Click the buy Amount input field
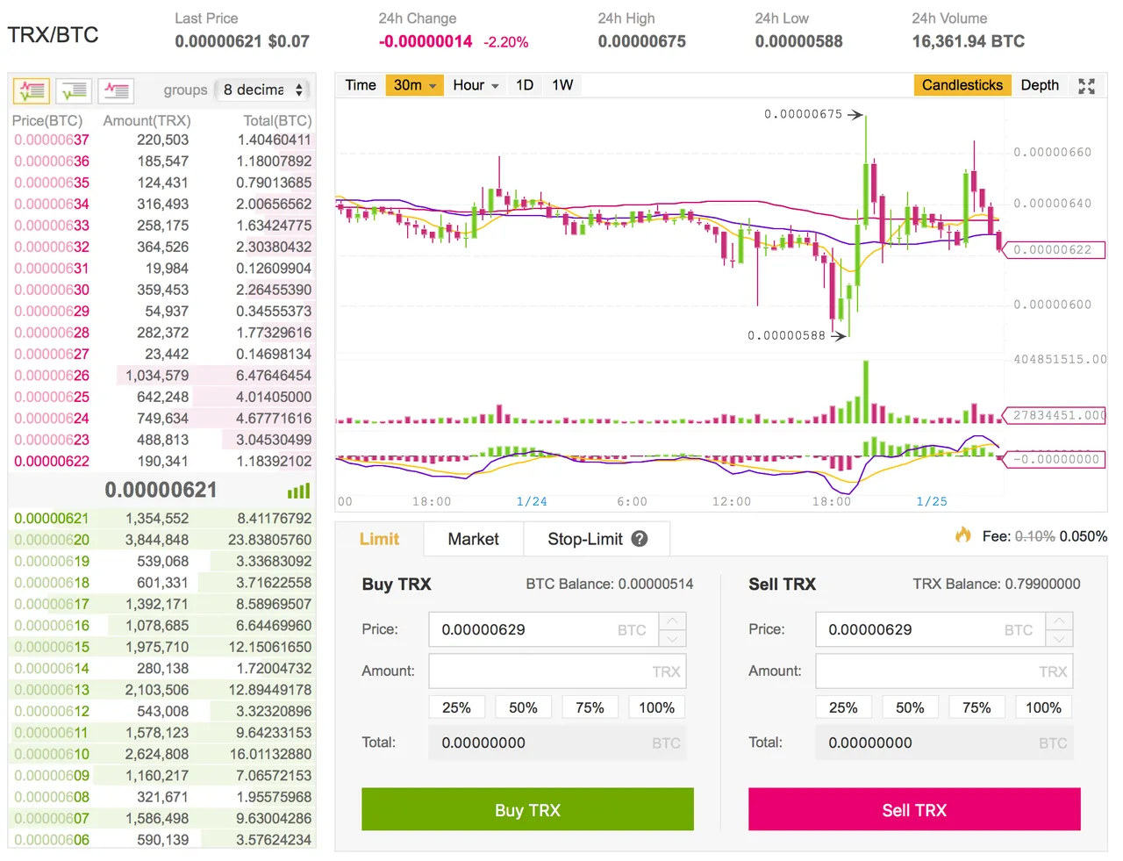The image size is (1123, 861). [557, 671]
